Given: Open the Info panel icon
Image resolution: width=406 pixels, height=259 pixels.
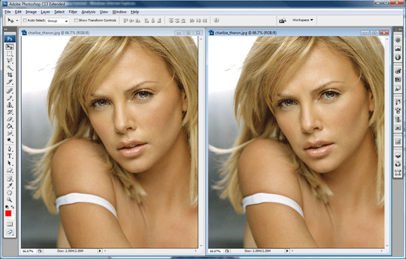Looking at the screenshot, I should pos(398,57).
